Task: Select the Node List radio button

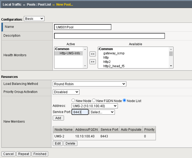Action: point(125,101)
